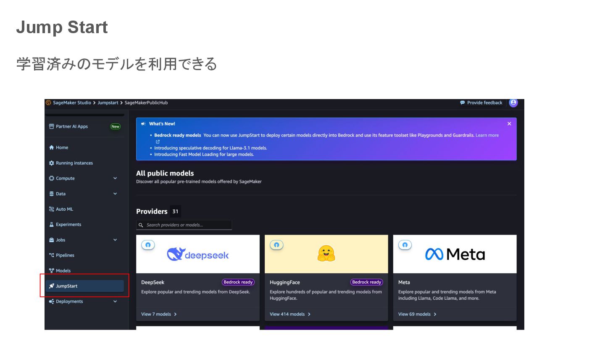Expand the Deployments section chevron

pos(115,301)
